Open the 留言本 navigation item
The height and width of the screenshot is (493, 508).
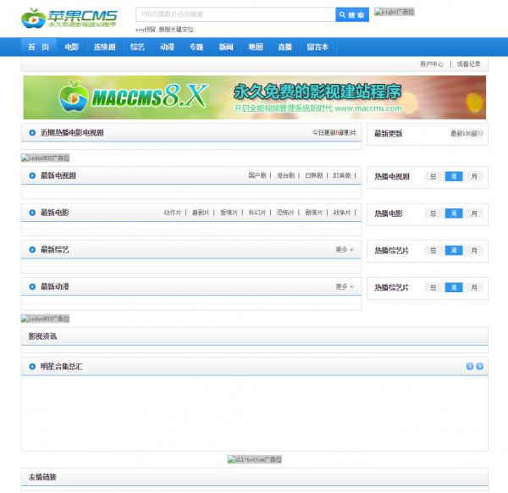tap(317, 47)
